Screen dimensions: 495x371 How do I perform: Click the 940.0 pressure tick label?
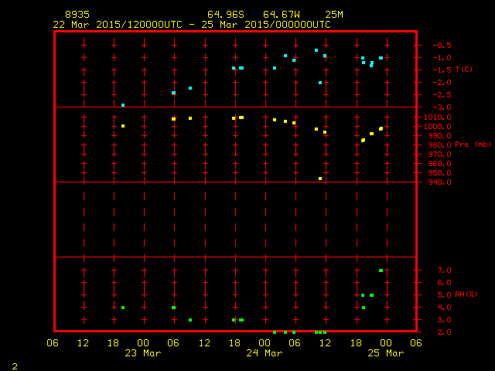click(x=434, y=182)
